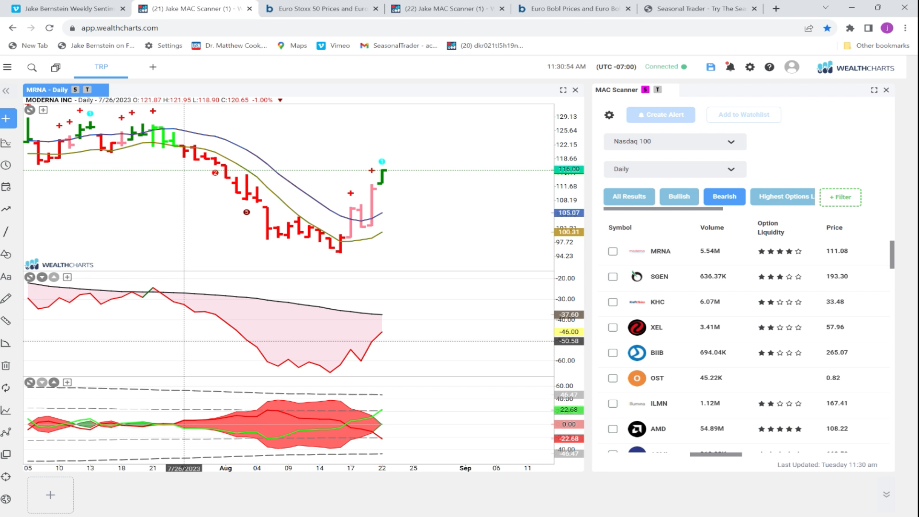Image resolution: width=919 pixels, height=517 pixels.
Task: Open the Nasdaq 100 universe dropdown
Action: pos(675,142)
